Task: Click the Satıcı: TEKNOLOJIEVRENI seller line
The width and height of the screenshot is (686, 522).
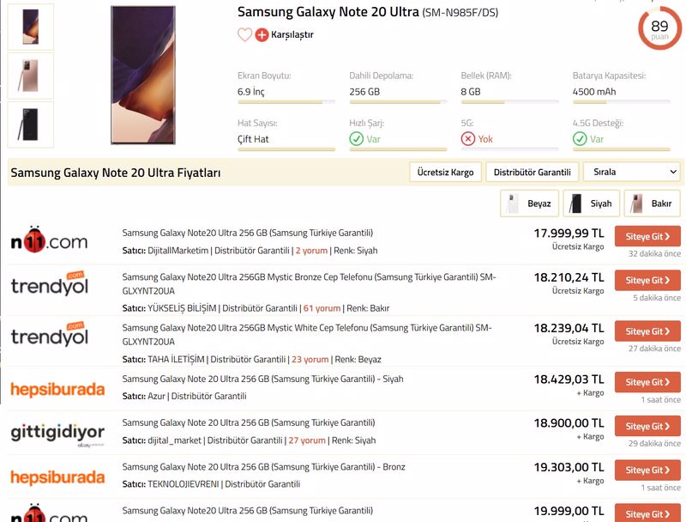Action: (x=211, y=484)
